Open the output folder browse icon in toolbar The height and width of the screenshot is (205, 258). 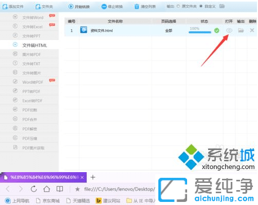tap(222, 6)
